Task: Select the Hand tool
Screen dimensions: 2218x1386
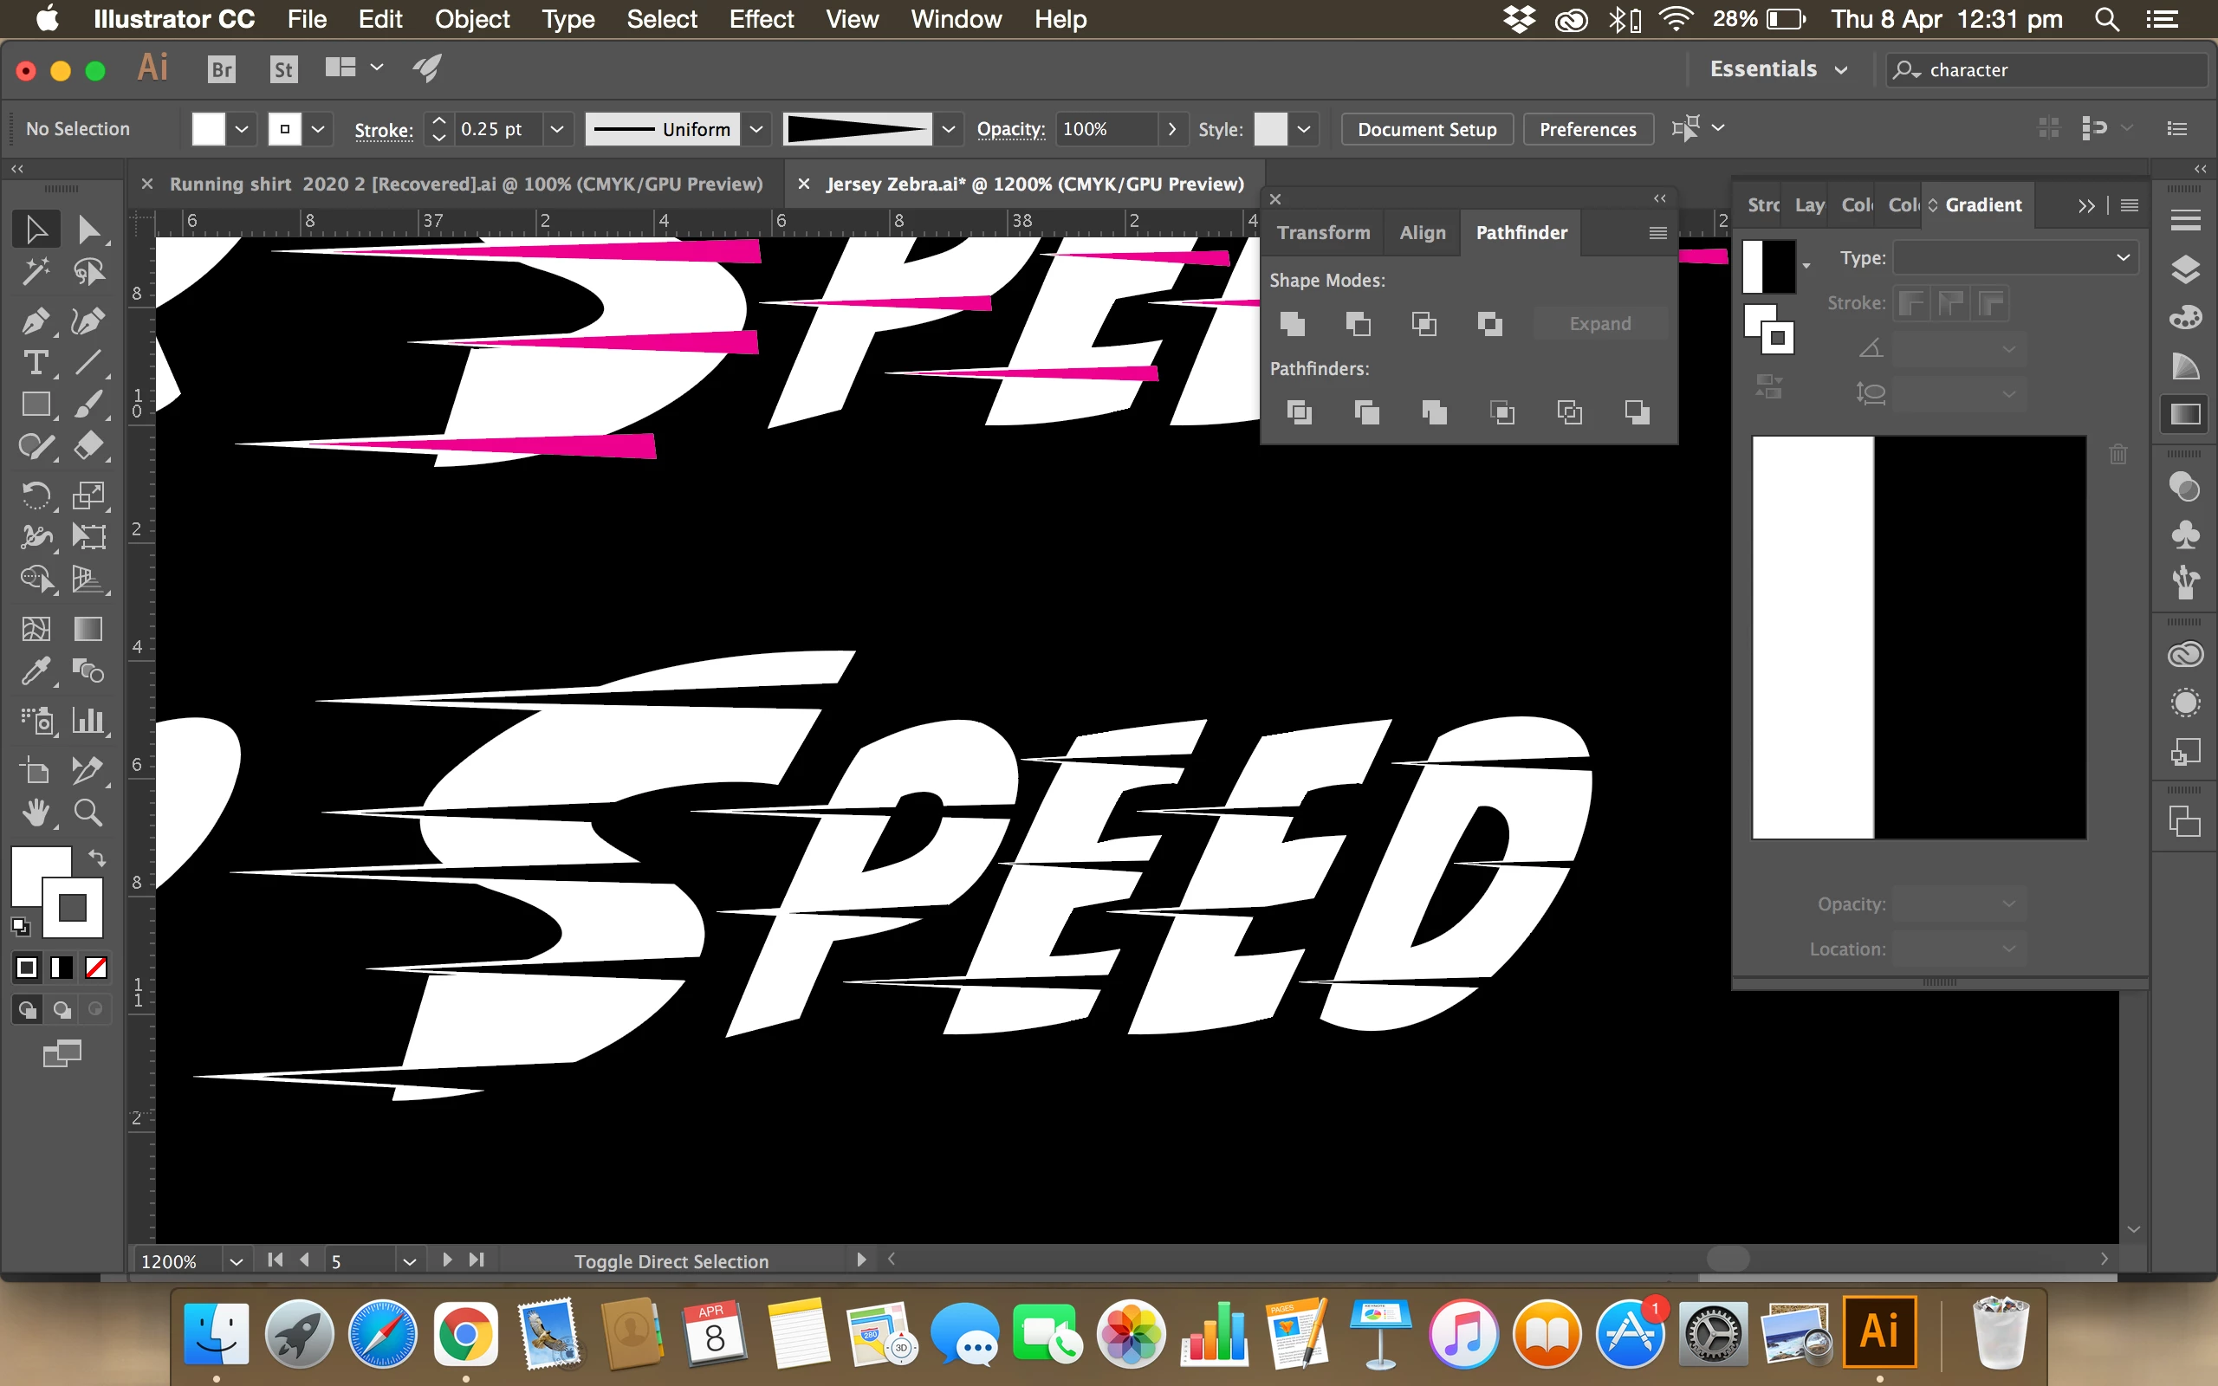Action: [35, 813]
